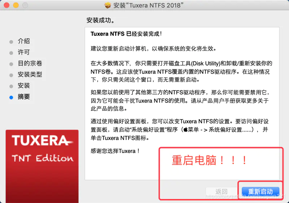Viewport: 289px width, 203px height.
Task: Select the 许可 step in sidebar
Action: pyautogui.click(x=23, y=52)
